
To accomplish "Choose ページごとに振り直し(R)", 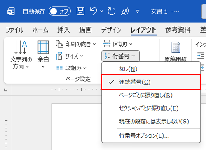I will pyautogui.click(x=151, y=95).
